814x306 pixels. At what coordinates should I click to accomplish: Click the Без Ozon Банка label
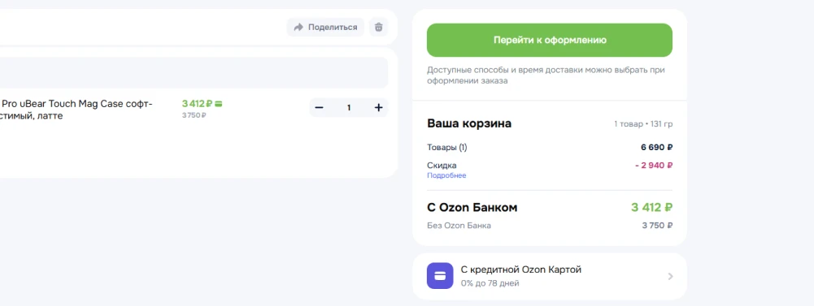click(459, 226)
